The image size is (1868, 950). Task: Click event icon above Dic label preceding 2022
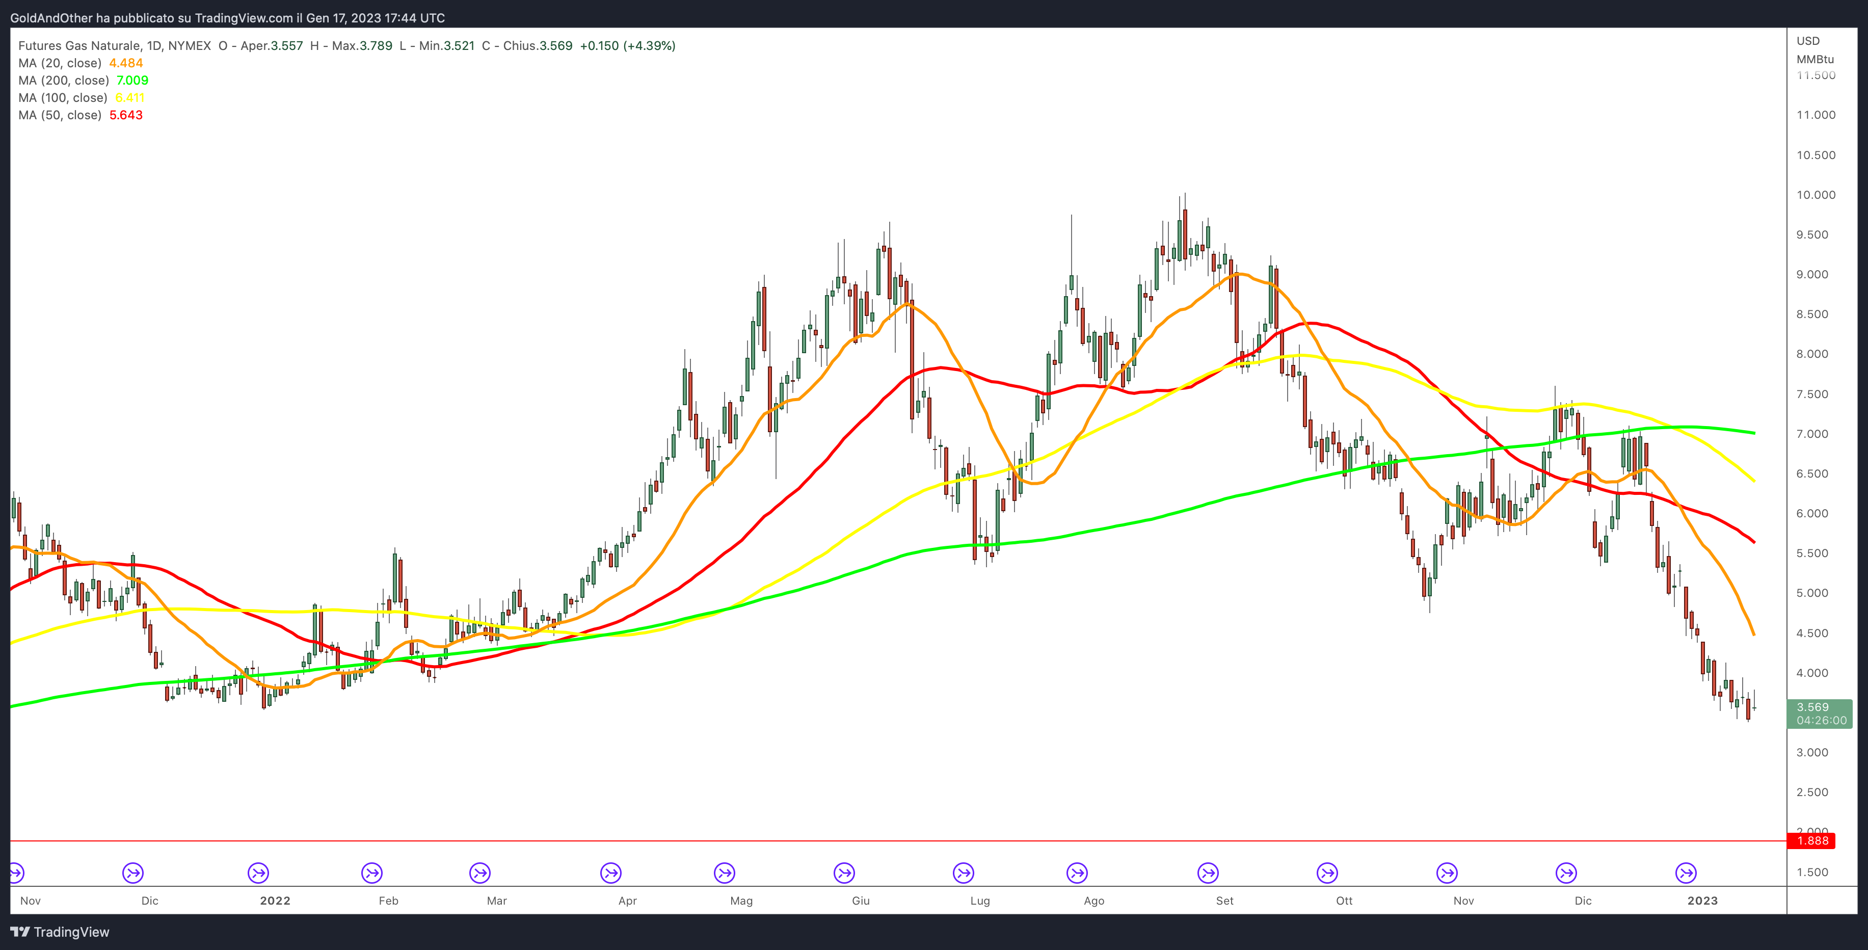click(x=134, y=873)
